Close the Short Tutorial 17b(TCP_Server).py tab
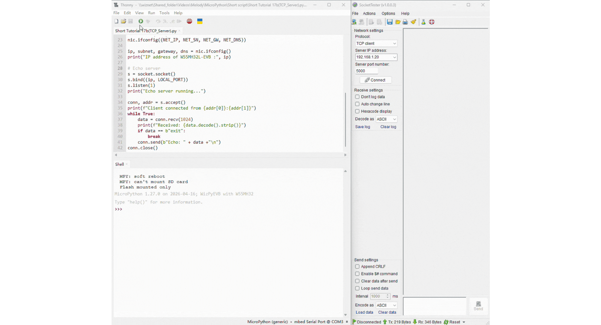The height and width of the screenshot is (325, 601). [179, 31]
